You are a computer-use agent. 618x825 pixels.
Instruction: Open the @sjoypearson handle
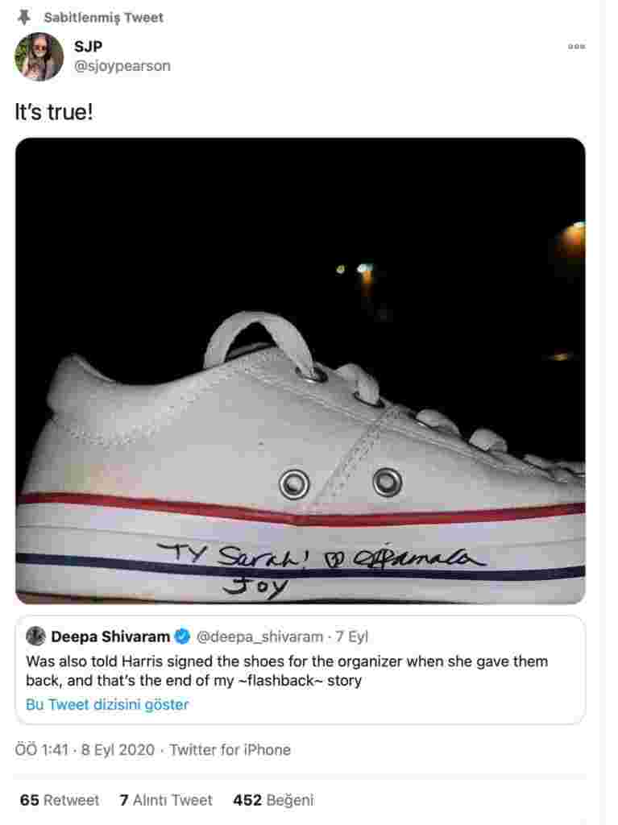click(x=122, y=66)
